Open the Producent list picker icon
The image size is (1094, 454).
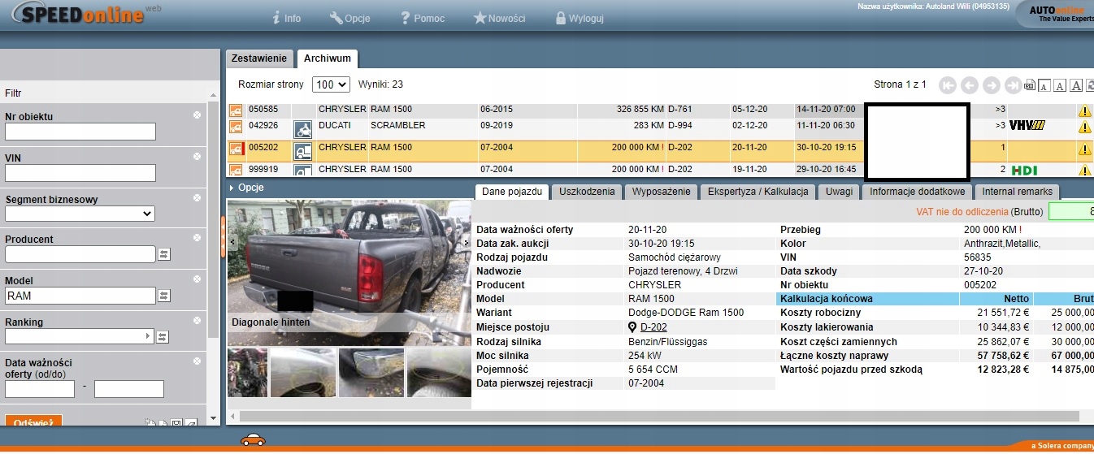(x=163, y=254)
